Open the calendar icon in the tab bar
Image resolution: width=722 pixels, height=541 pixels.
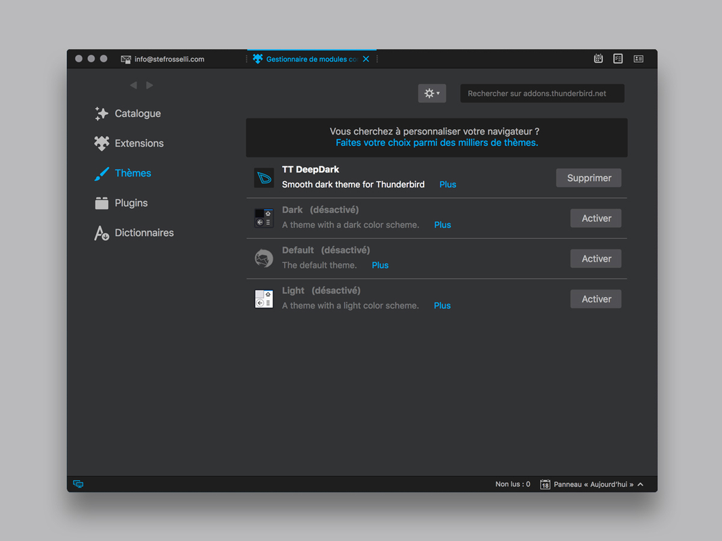[x=598, y=58]
